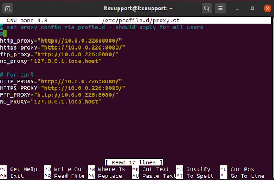Click the ^G Get Help shortcut

point(19,169)
